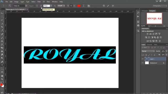Toggle lock image pixels

pyautogui.click(x=149, y=55)
